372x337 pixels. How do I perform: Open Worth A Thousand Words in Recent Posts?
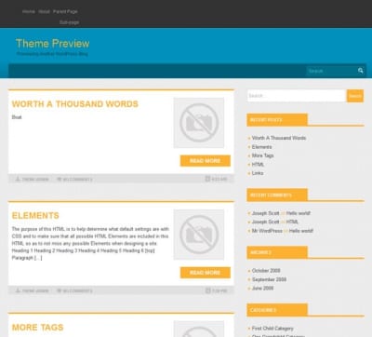coord(279,138)
